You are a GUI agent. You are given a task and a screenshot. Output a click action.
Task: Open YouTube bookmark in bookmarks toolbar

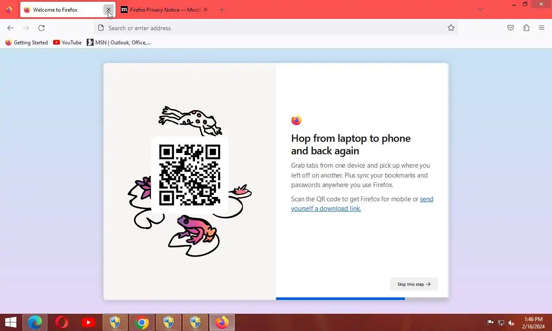[67, 43]
